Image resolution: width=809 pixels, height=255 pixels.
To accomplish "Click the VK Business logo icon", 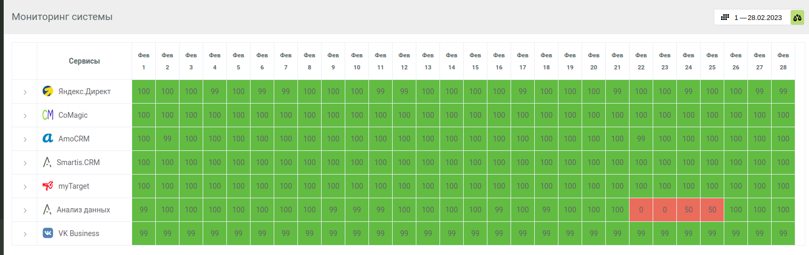I will coord(48,233).
